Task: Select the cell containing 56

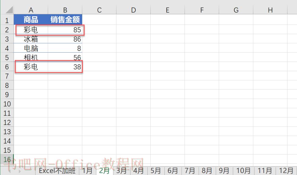Action: click(65, 57)
